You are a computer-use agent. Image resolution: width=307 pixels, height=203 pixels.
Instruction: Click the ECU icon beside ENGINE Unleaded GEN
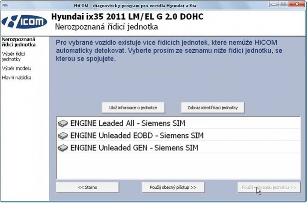tap(63, 148)
